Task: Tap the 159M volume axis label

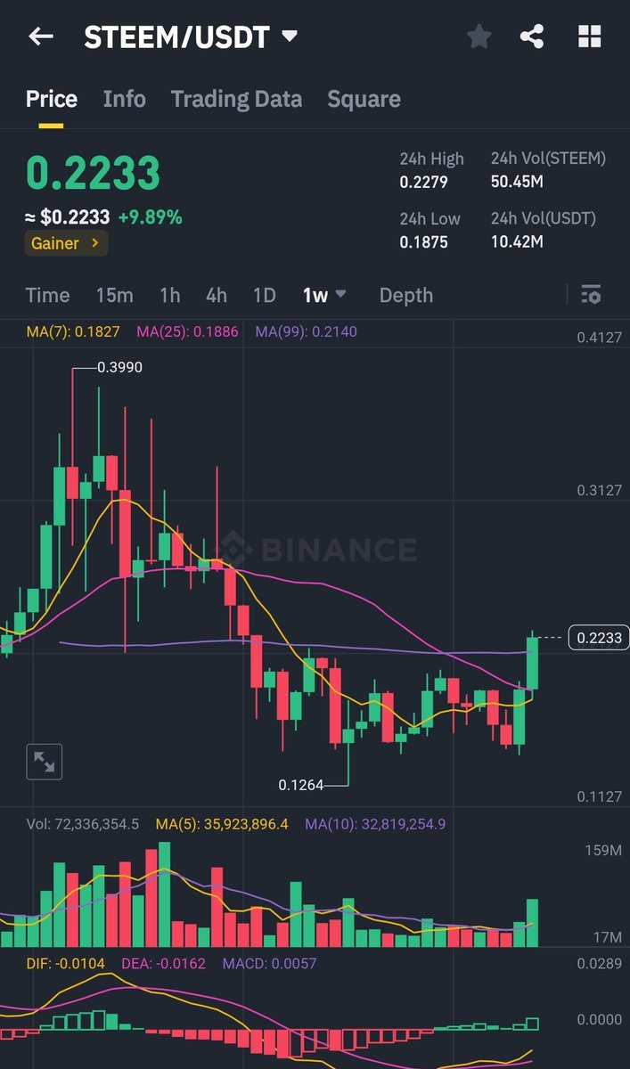Action: pyautogui.click(x=603, y=851)
